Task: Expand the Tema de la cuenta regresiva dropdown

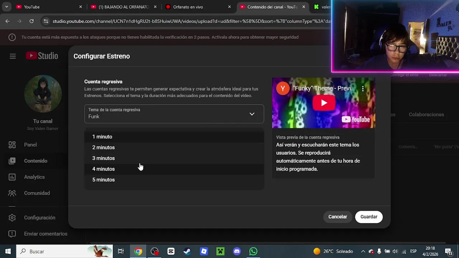Action: coord(174,114)
